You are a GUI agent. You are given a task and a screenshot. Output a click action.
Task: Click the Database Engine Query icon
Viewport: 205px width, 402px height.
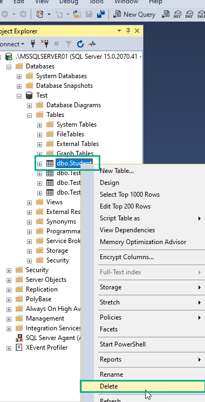166,15
